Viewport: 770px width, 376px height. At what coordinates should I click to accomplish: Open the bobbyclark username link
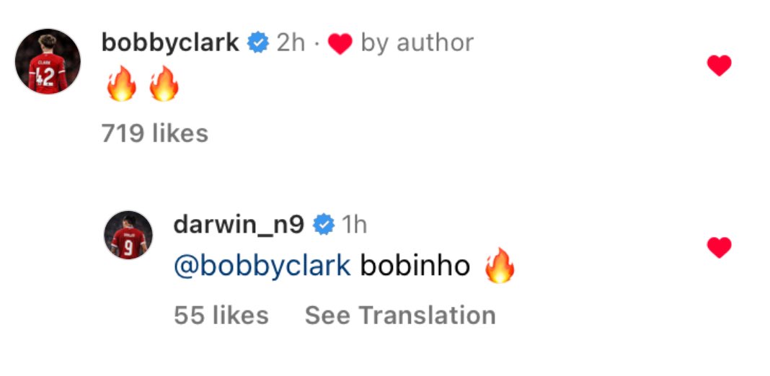(x=170, y=43)
